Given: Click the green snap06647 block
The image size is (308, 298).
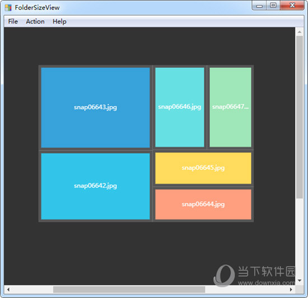Looking at the screenshot, I should pos(230,107).
